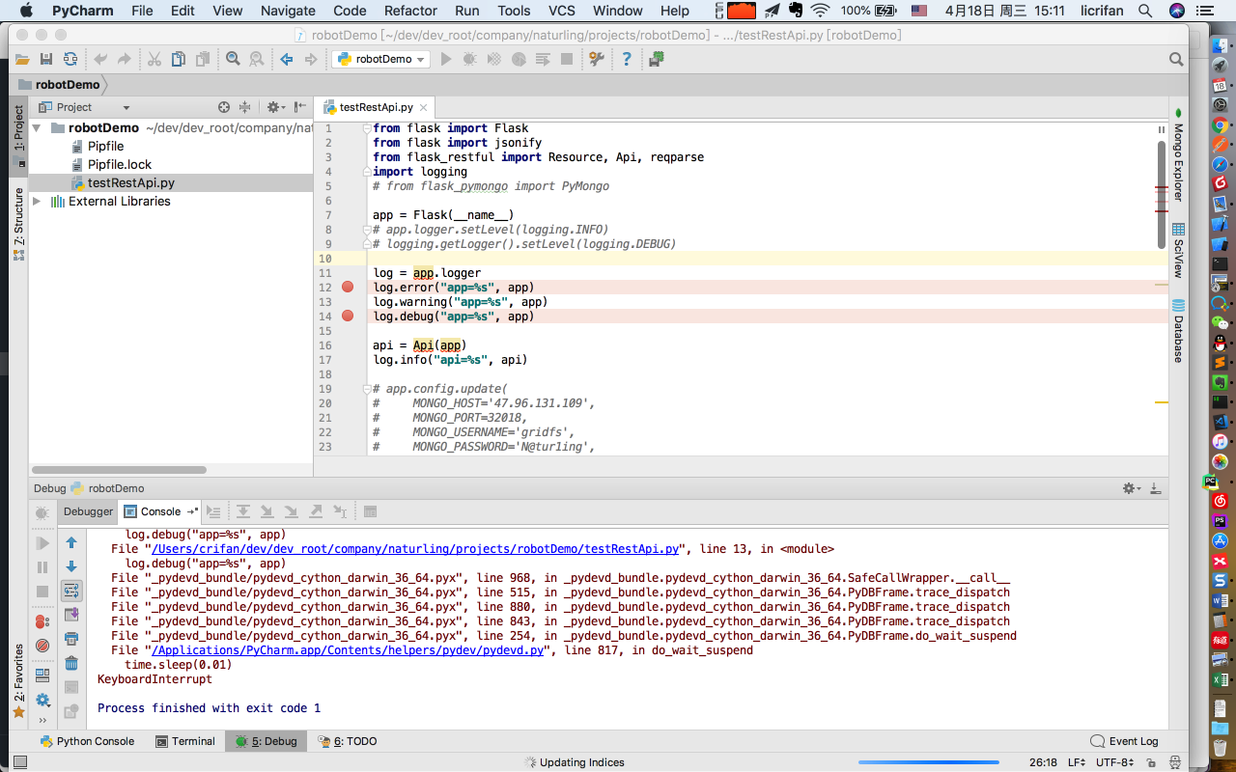
Task: Open the testRestApi.py path link in traceback
Action: 414,549
